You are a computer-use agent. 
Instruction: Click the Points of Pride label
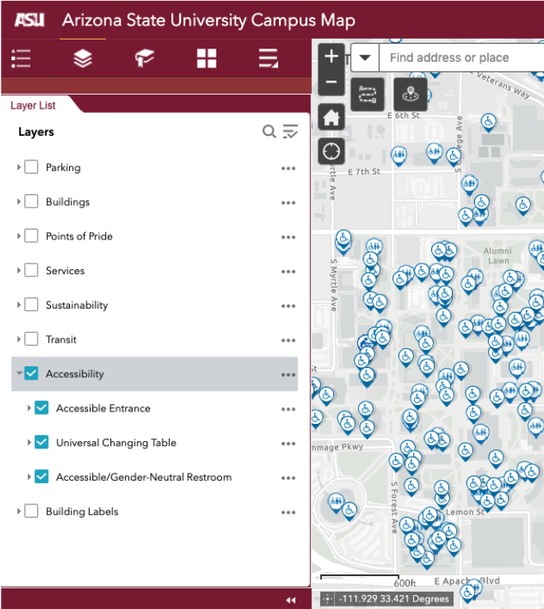[79, 236]
